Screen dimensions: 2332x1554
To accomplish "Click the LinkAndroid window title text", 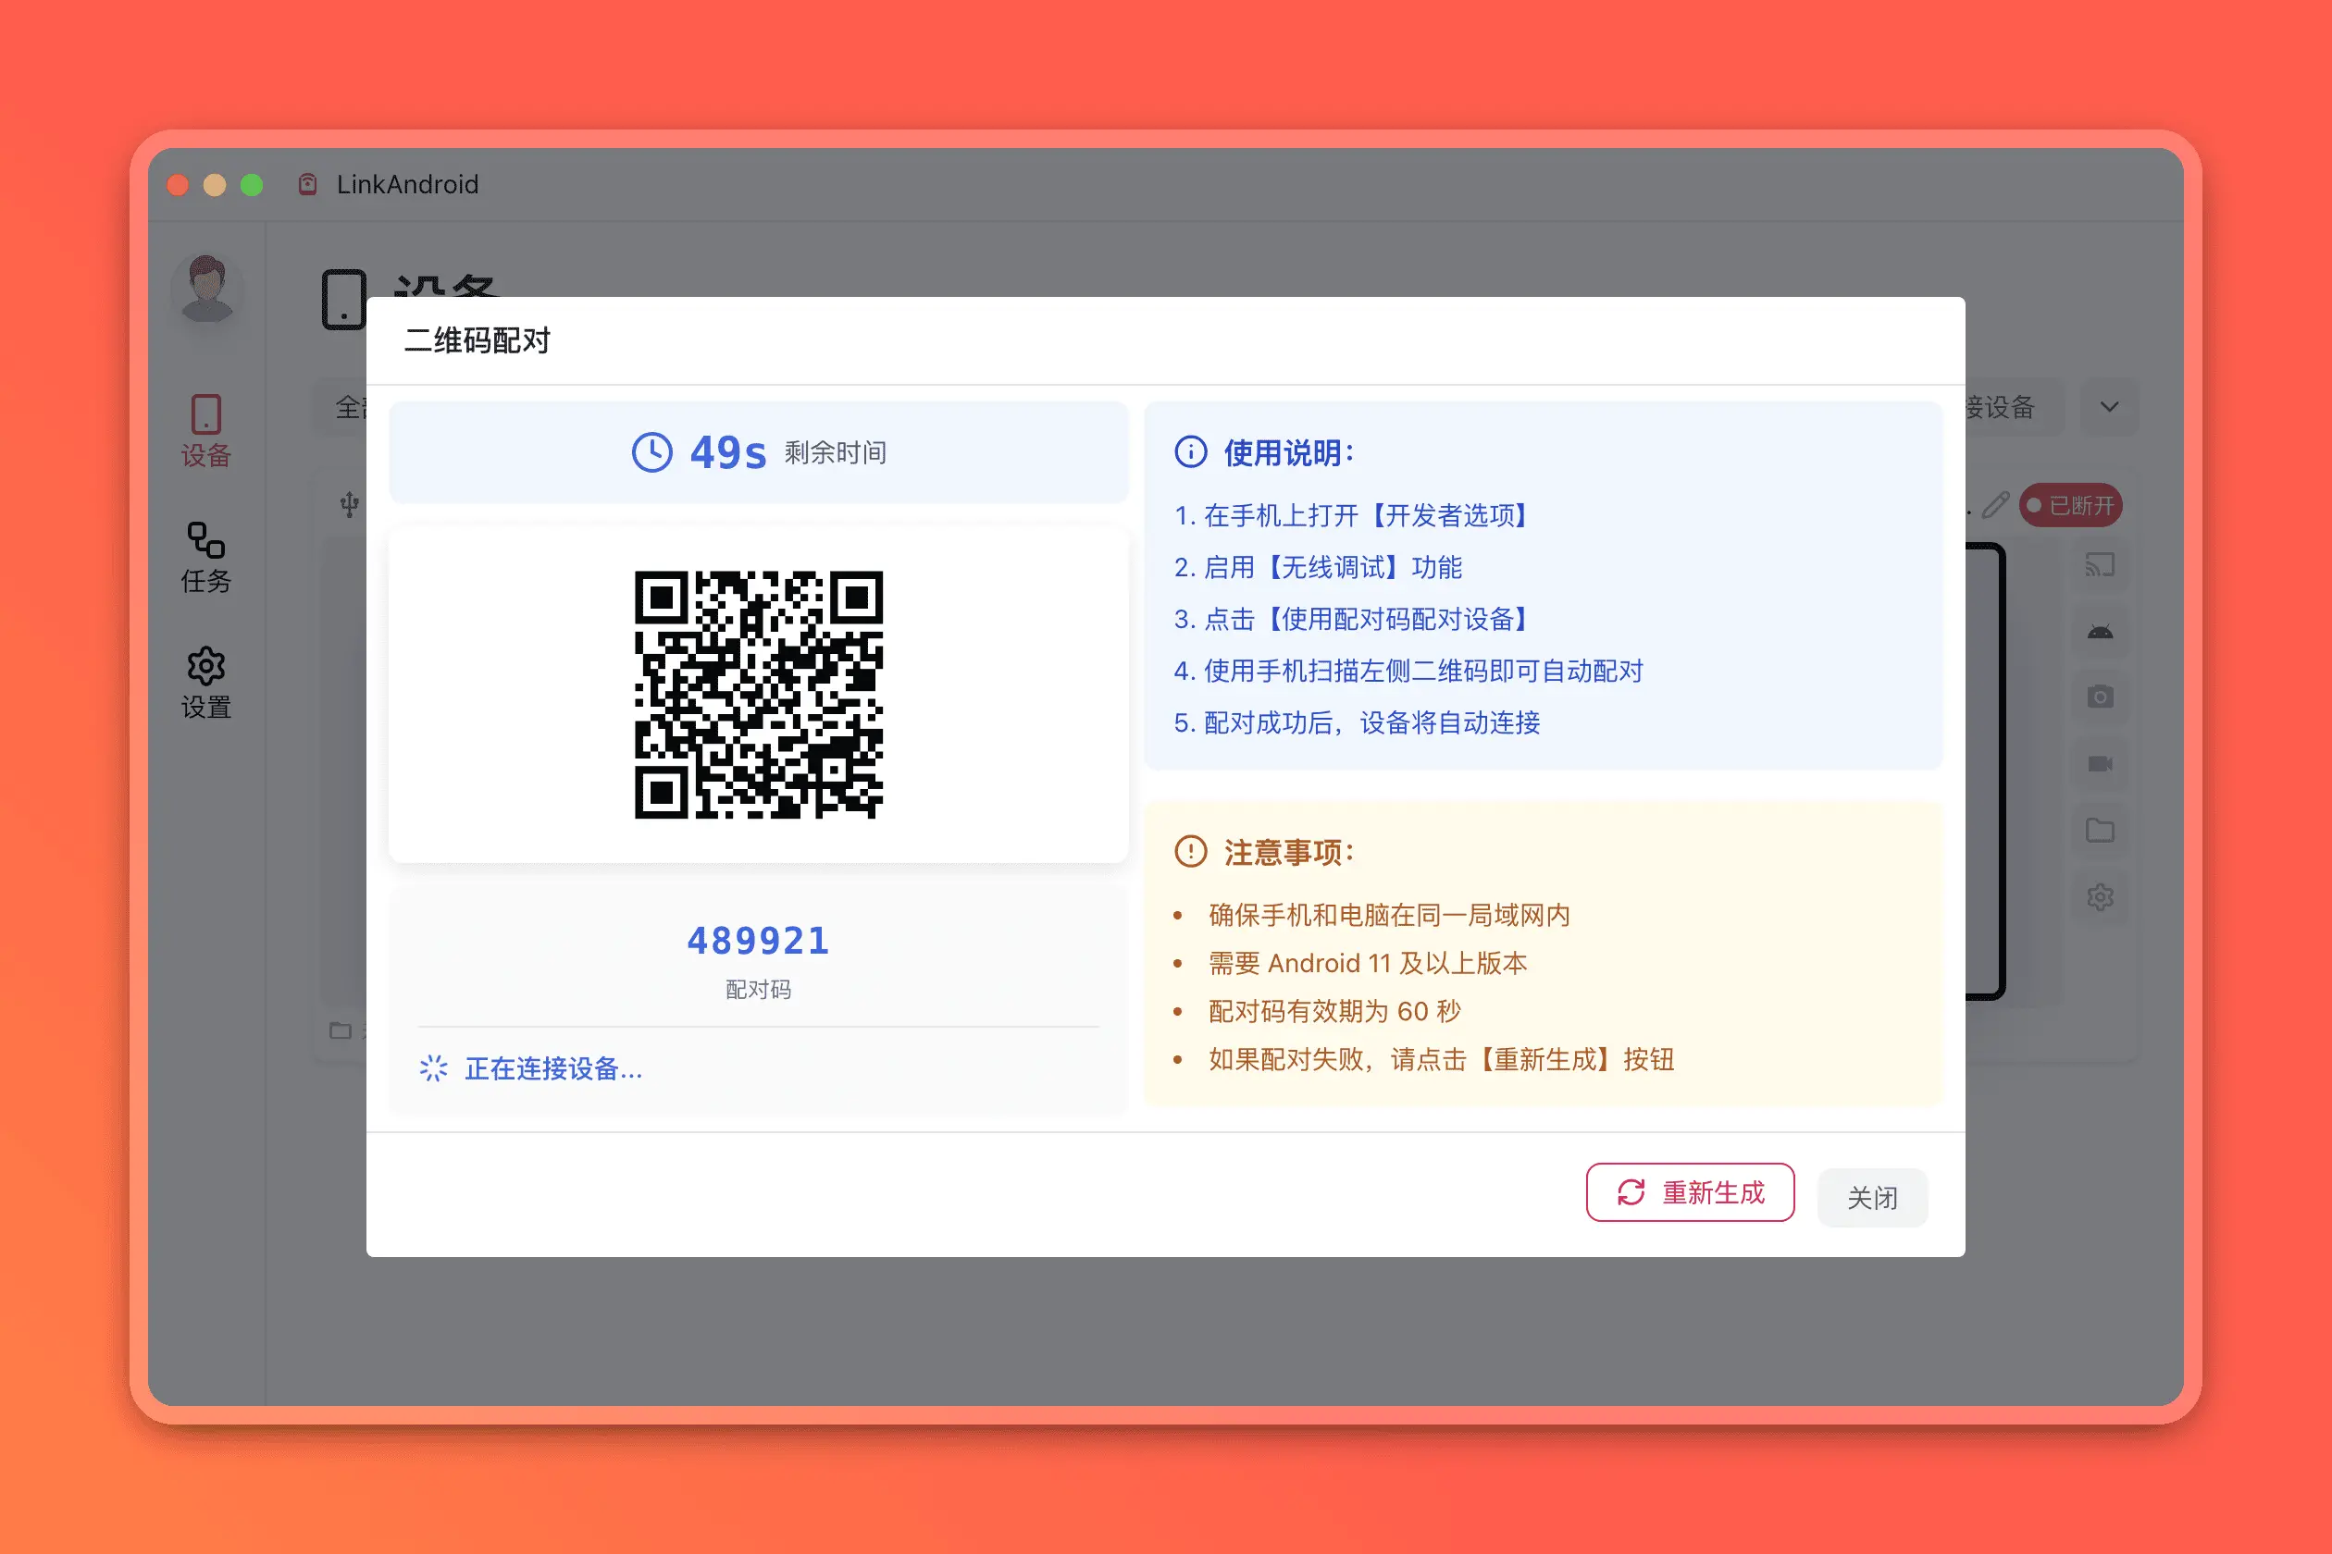I will click(x=407, y=184).
